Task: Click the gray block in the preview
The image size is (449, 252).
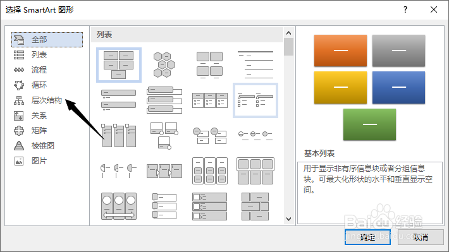Action: pos(398,51)
